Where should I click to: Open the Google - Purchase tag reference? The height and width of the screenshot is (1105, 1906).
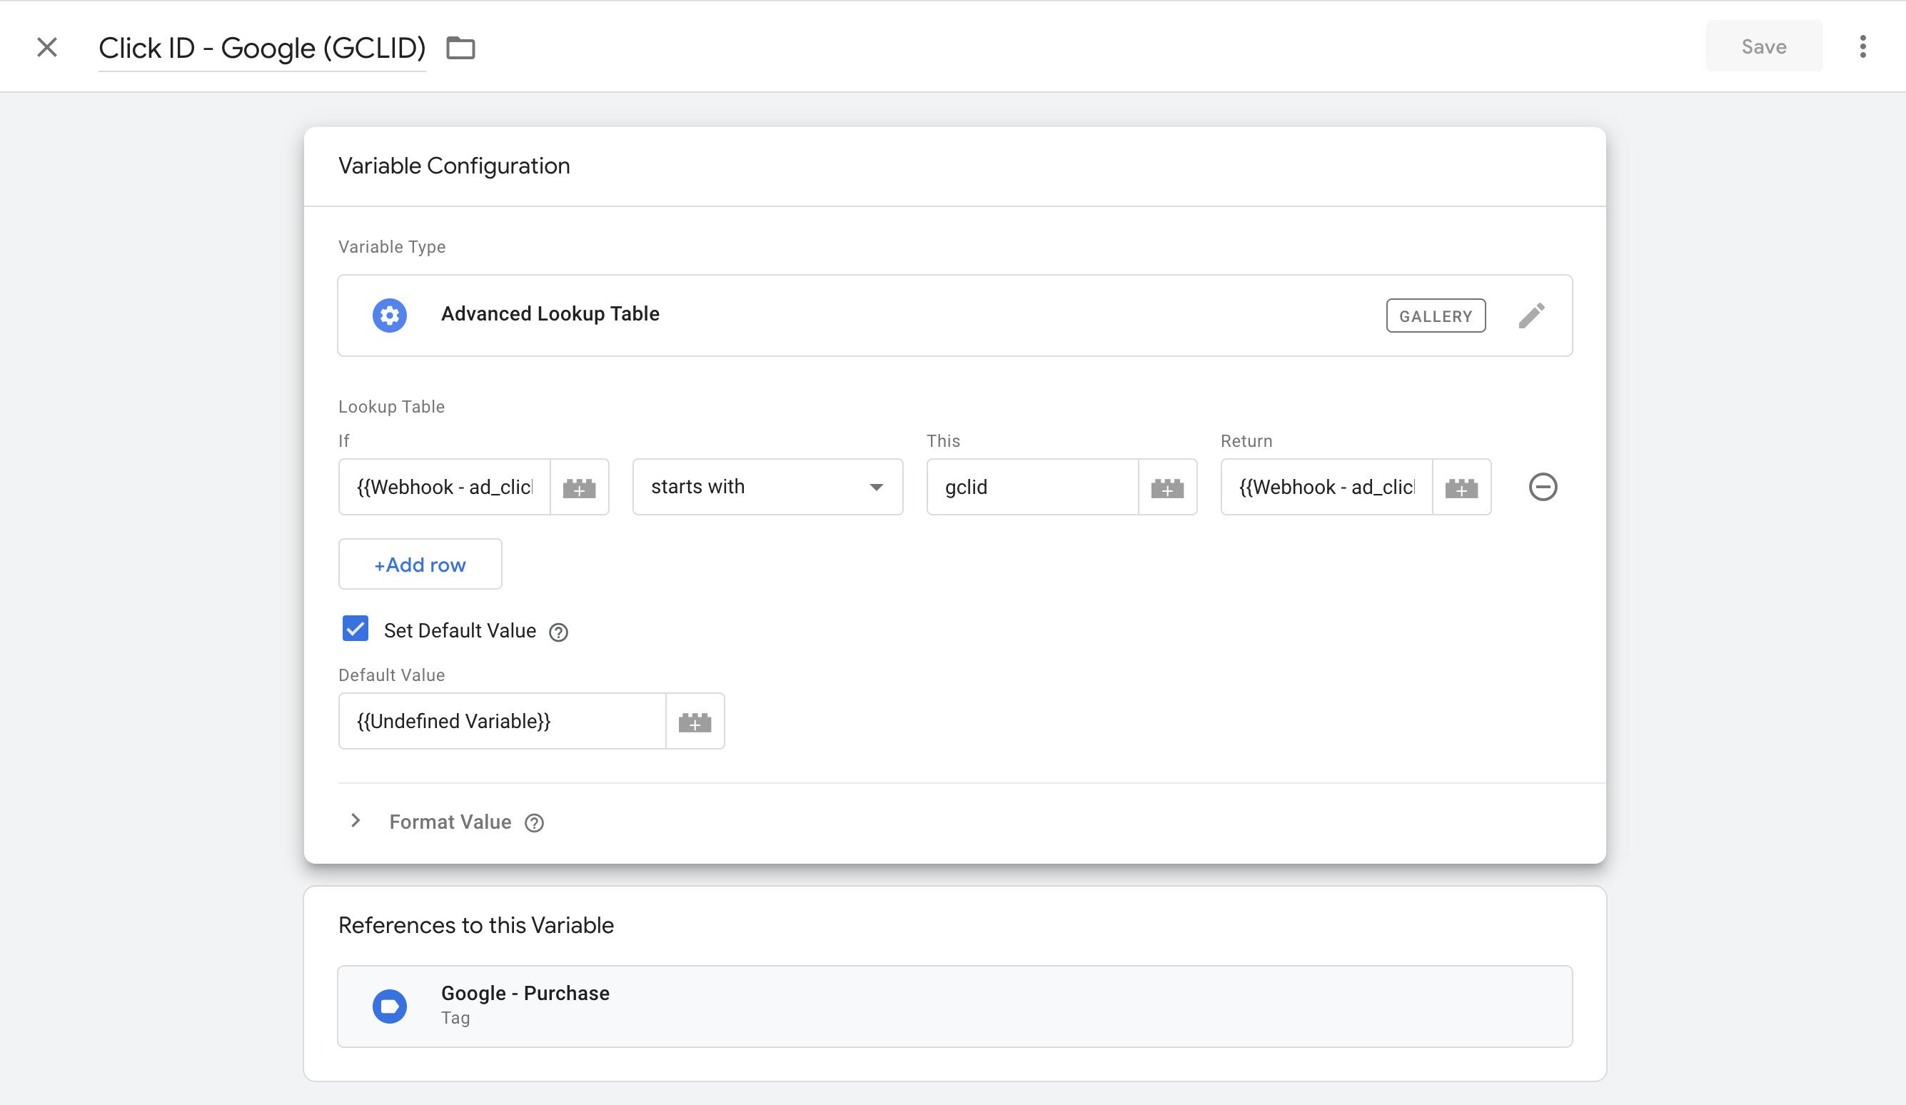click(x=954, y=1006)
